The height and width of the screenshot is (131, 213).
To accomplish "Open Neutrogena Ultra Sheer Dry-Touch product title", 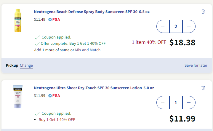I will pos(94,88).
